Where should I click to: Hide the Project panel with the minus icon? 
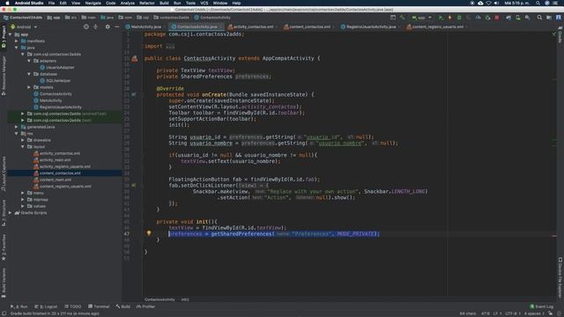(x=117, y=26)
